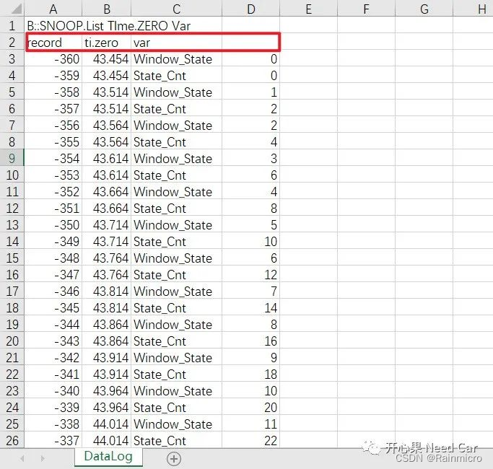Click cell containing -350
This screenshot has height=469, width=493.
[53, 224]
